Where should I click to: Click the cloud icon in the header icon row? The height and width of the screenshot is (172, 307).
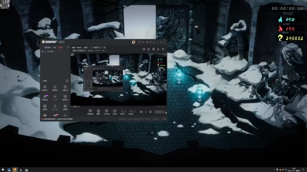pos(149,49)
